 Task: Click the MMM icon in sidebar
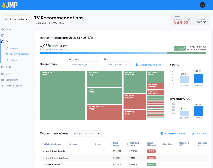(x=3, y=30)
